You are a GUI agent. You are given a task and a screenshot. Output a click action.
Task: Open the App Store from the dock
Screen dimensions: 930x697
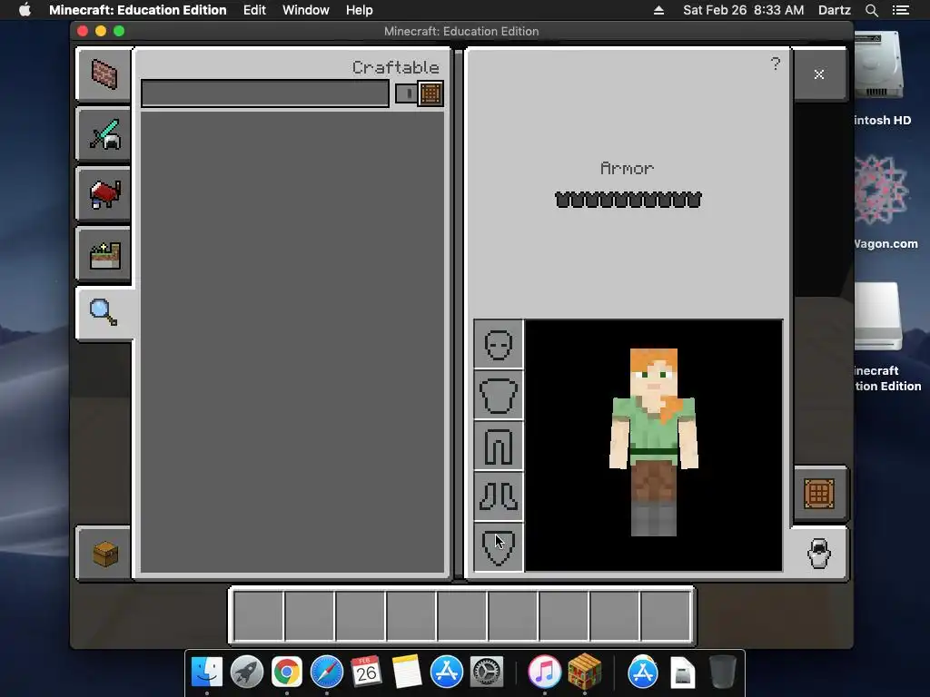coord(446,672)
